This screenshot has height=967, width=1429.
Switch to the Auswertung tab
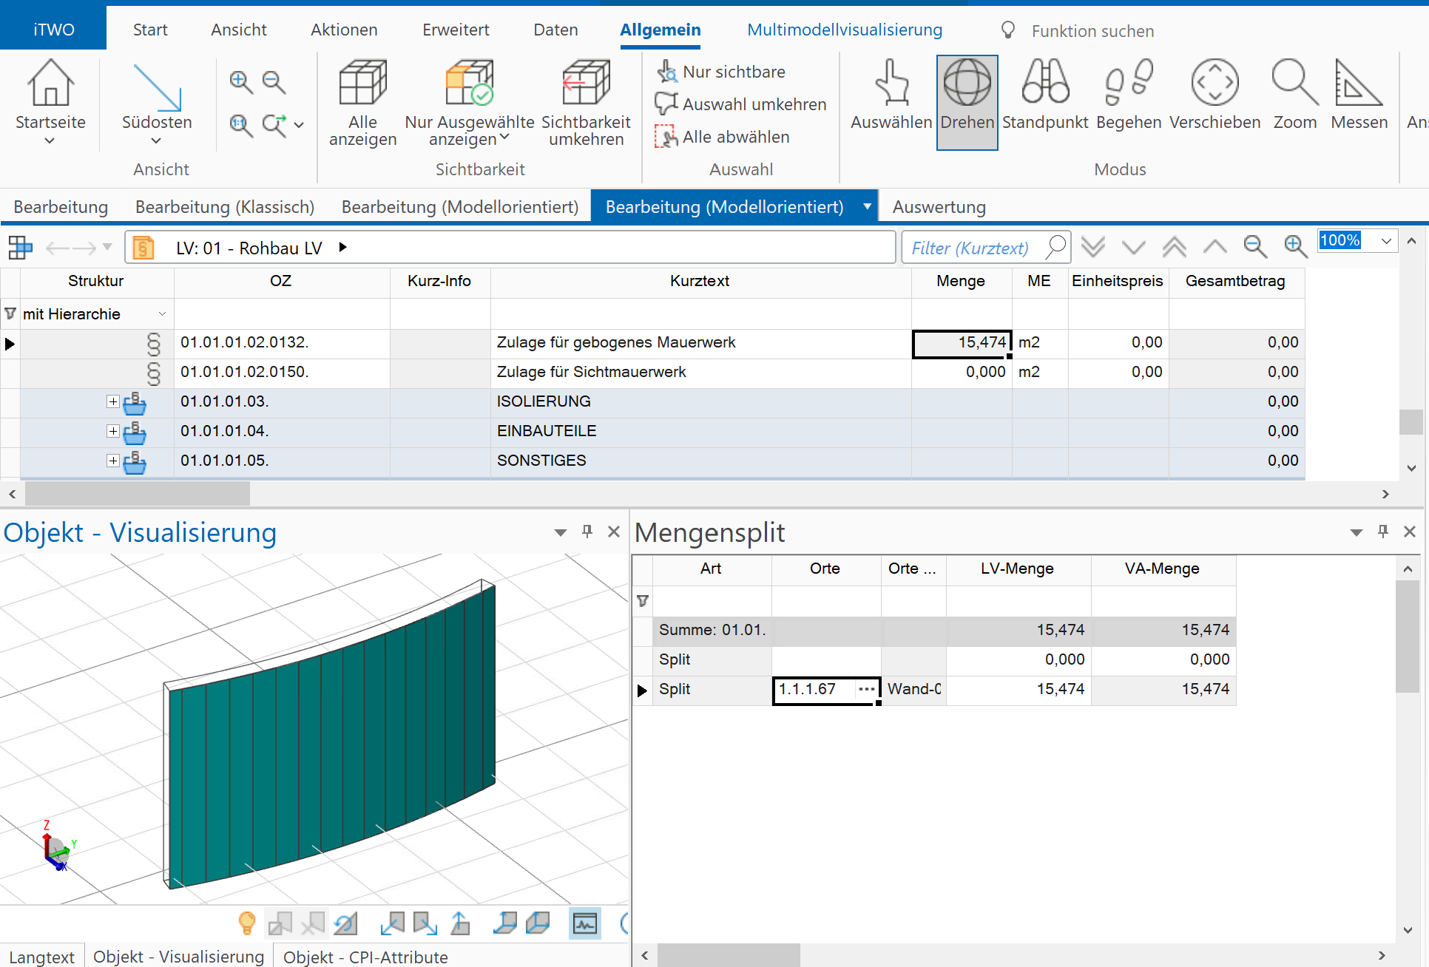click(x=939, y=207)
